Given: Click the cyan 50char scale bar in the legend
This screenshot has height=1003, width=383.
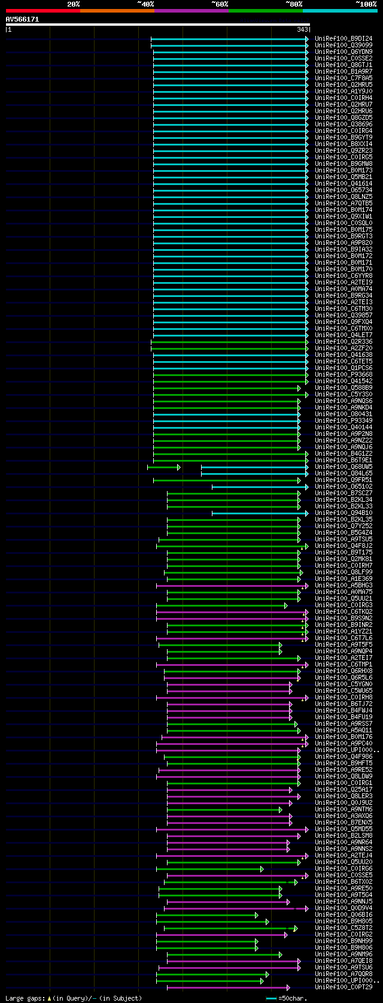Looking at the screenshot, I should point(271,998).
